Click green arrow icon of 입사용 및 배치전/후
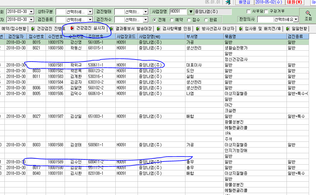 (x=241, y=29)
